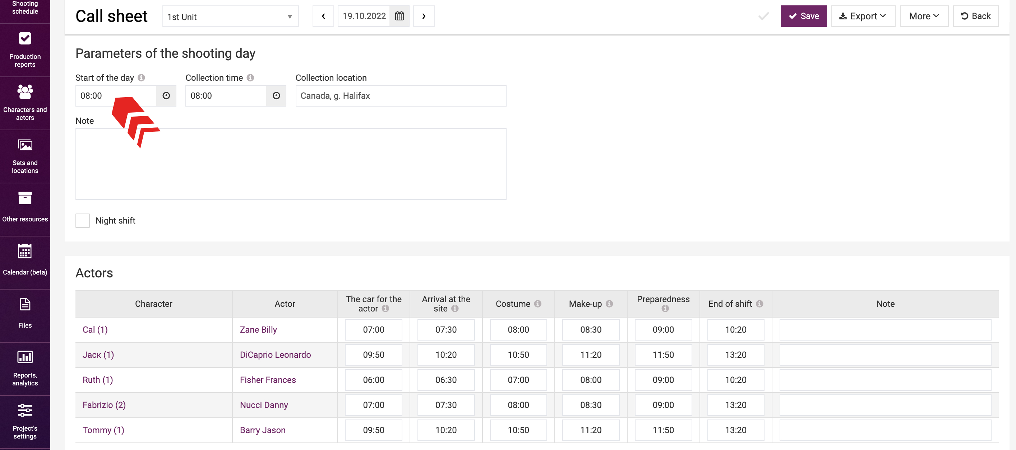This screenshot has height=450, width=1016.
Task: Open the 1st Unit dropdown
Action: tap(230, 17)
